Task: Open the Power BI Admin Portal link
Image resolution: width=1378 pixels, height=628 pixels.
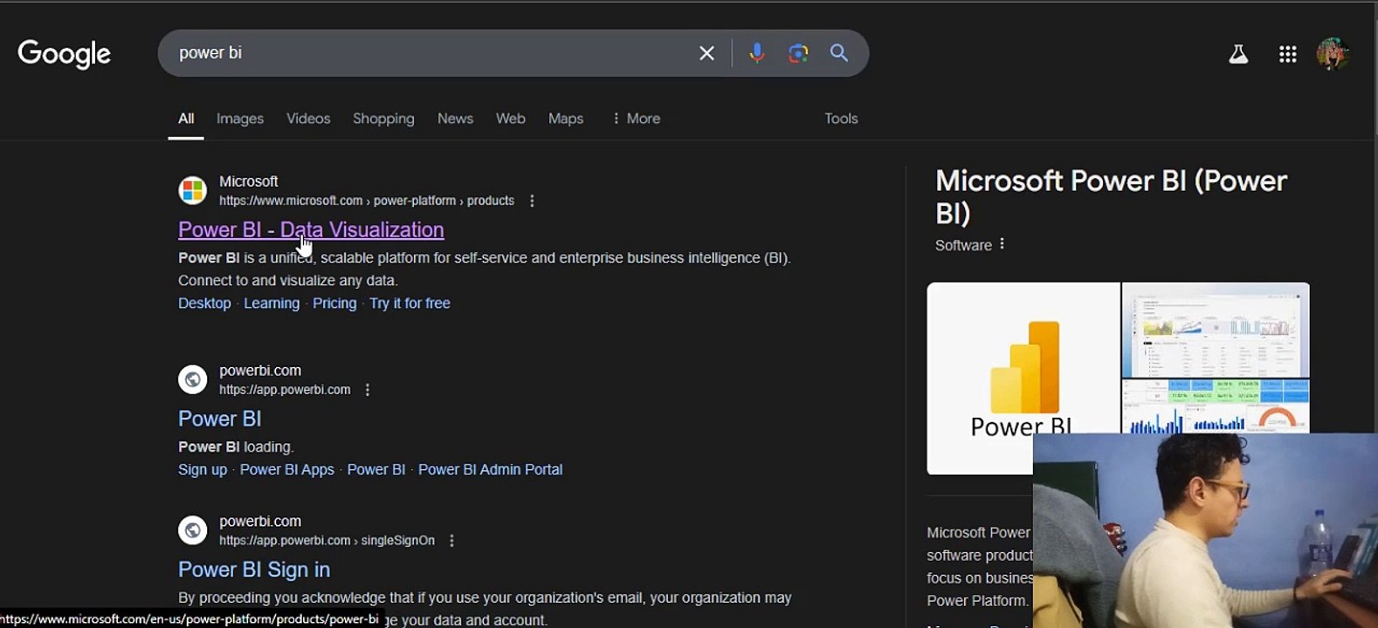Action: (490, 469)
